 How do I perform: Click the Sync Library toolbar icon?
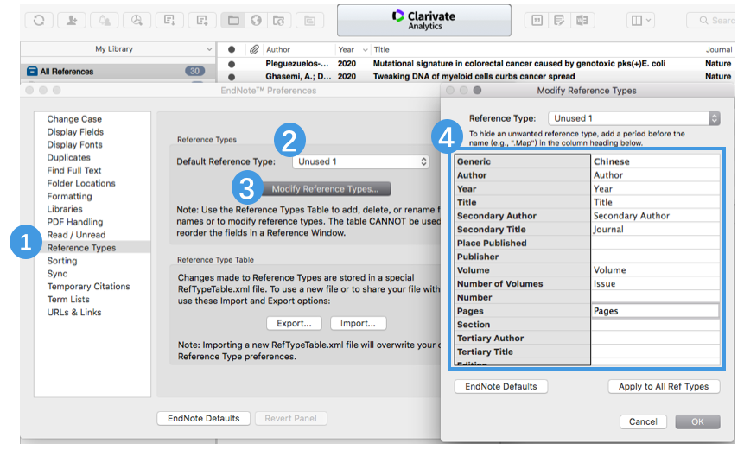(39, 20)
